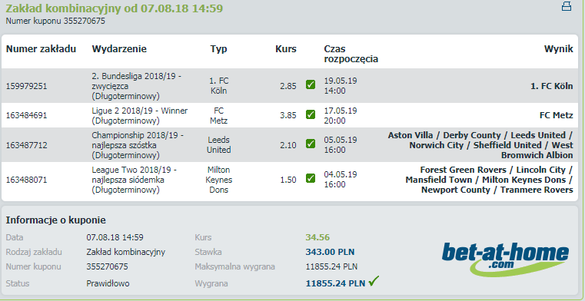This screenshot has height=301, width=585.
Task: Click bet number 159979251
Action: (x=26, y=86)
